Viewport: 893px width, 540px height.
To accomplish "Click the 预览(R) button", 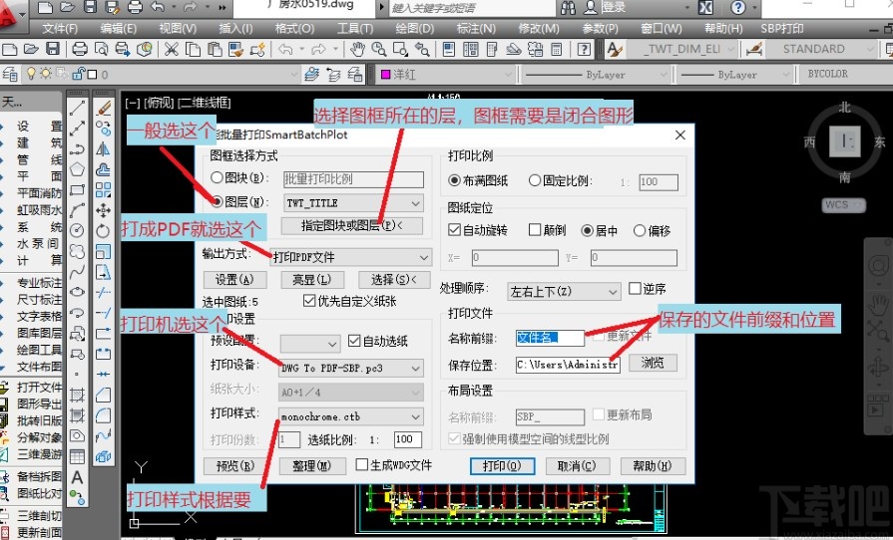I will [235, 466].
